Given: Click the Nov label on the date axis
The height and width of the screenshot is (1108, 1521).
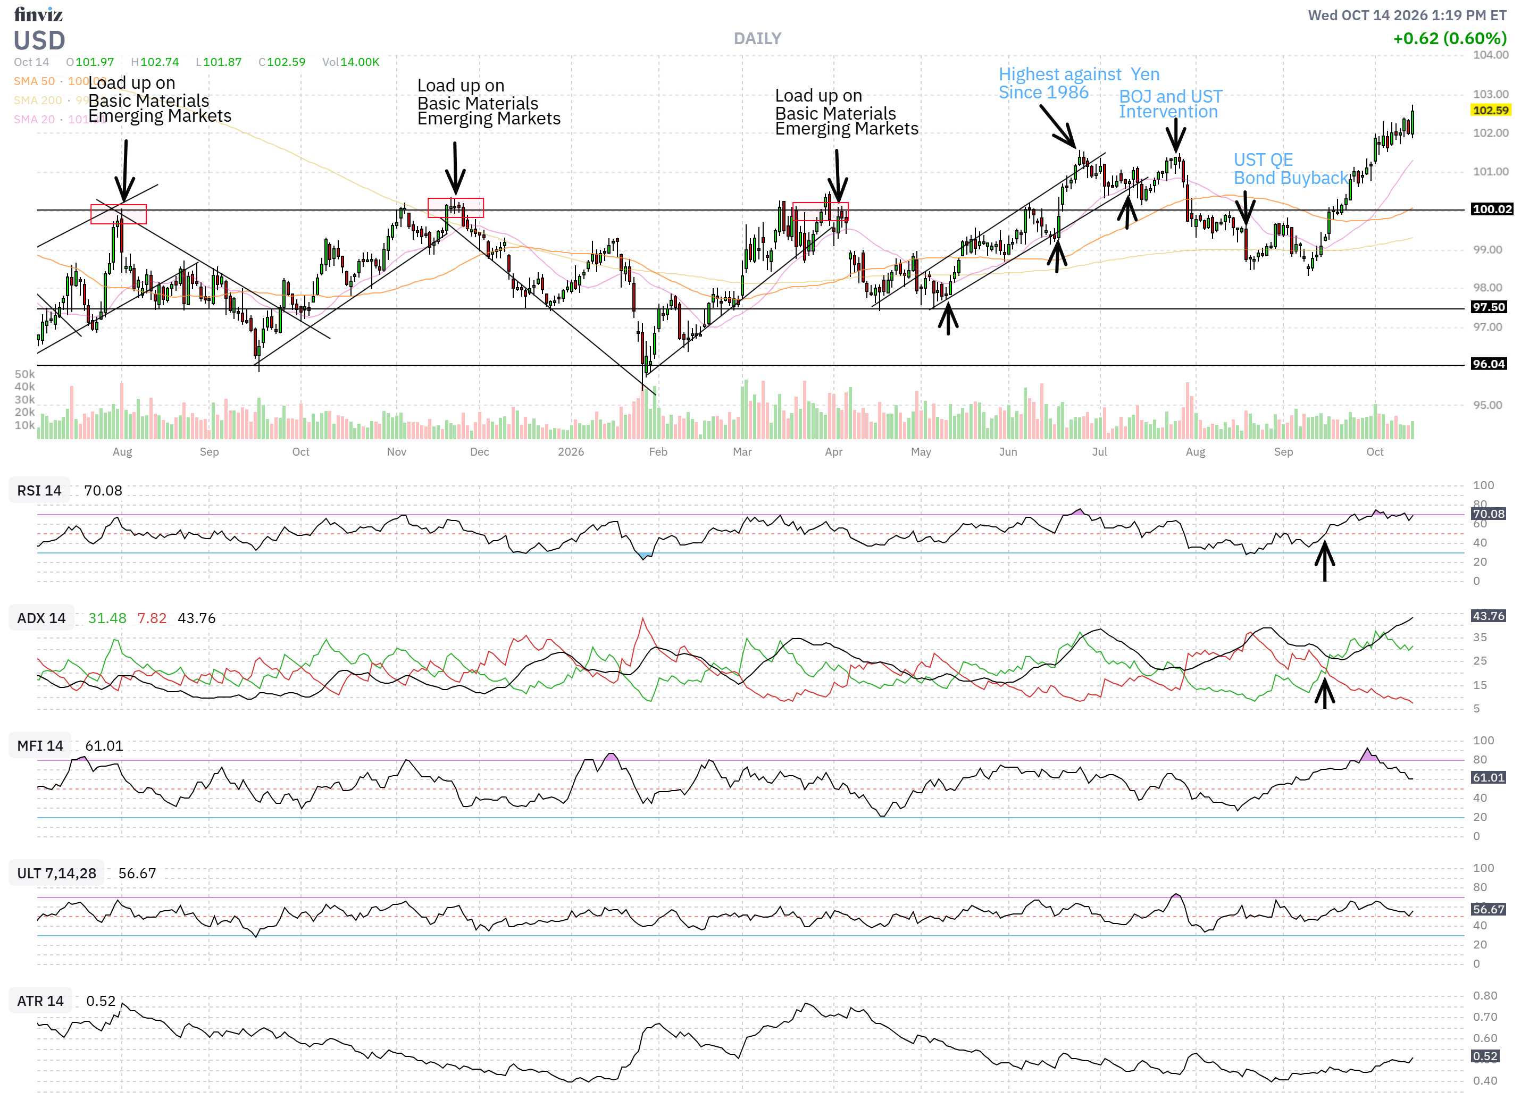Looking at the screenshot, I should tap(397, 452).
